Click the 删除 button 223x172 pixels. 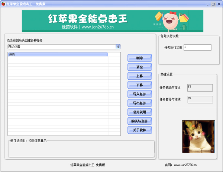tap(140, 58)
